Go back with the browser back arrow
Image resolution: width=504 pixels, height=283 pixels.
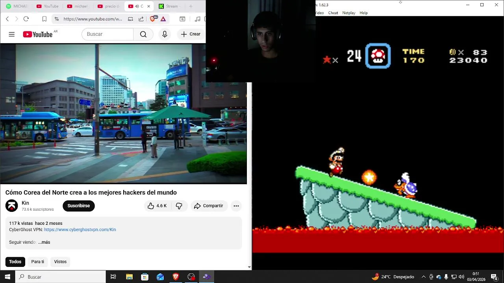(7, 19)
